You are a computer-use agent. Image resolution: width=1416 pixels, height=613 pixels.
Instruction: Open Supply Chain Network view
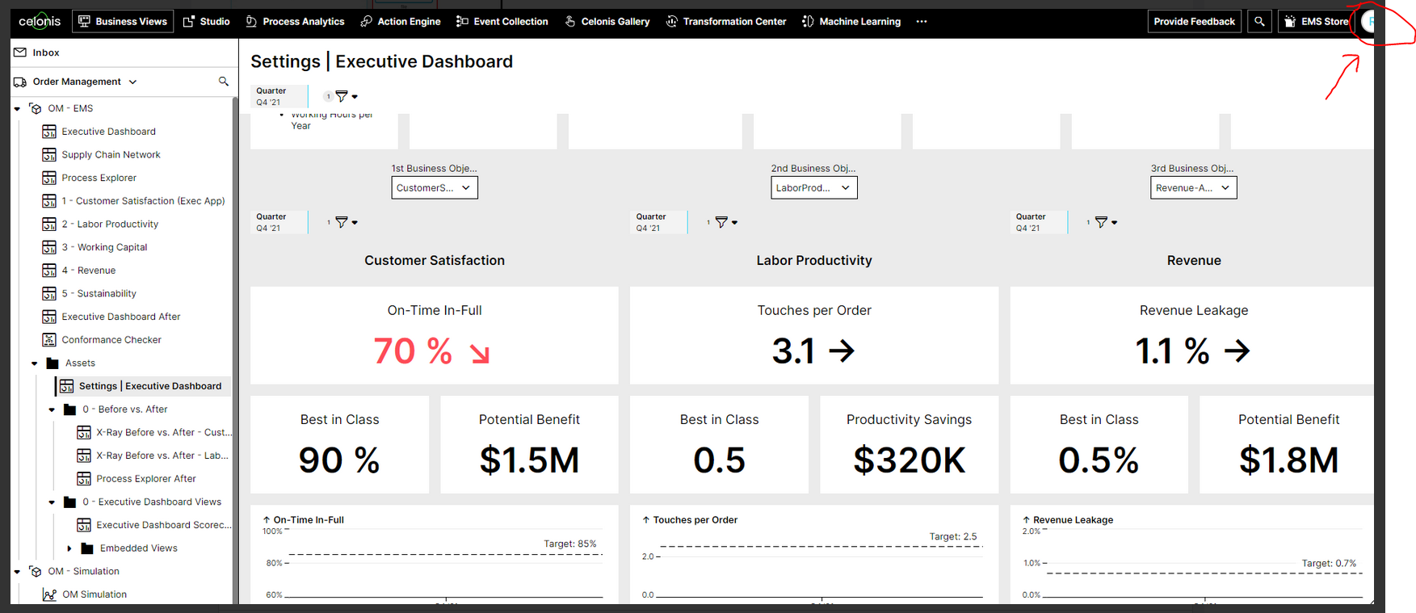click(111, 155)
